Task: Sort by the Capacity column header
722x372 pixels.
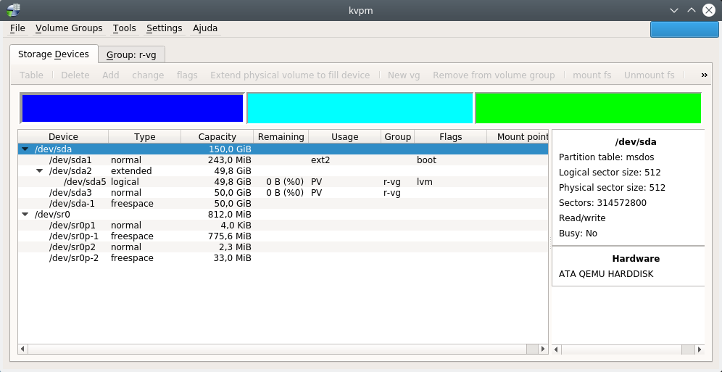Action: point(217,137)
